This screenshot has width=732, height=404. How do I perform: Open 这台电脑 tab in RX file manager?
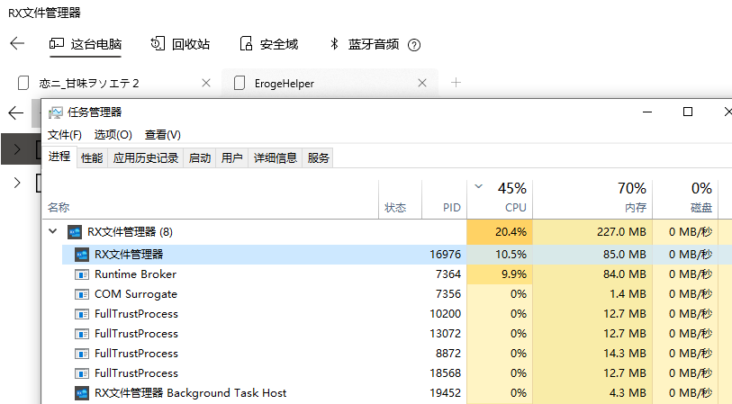[86, 44]
